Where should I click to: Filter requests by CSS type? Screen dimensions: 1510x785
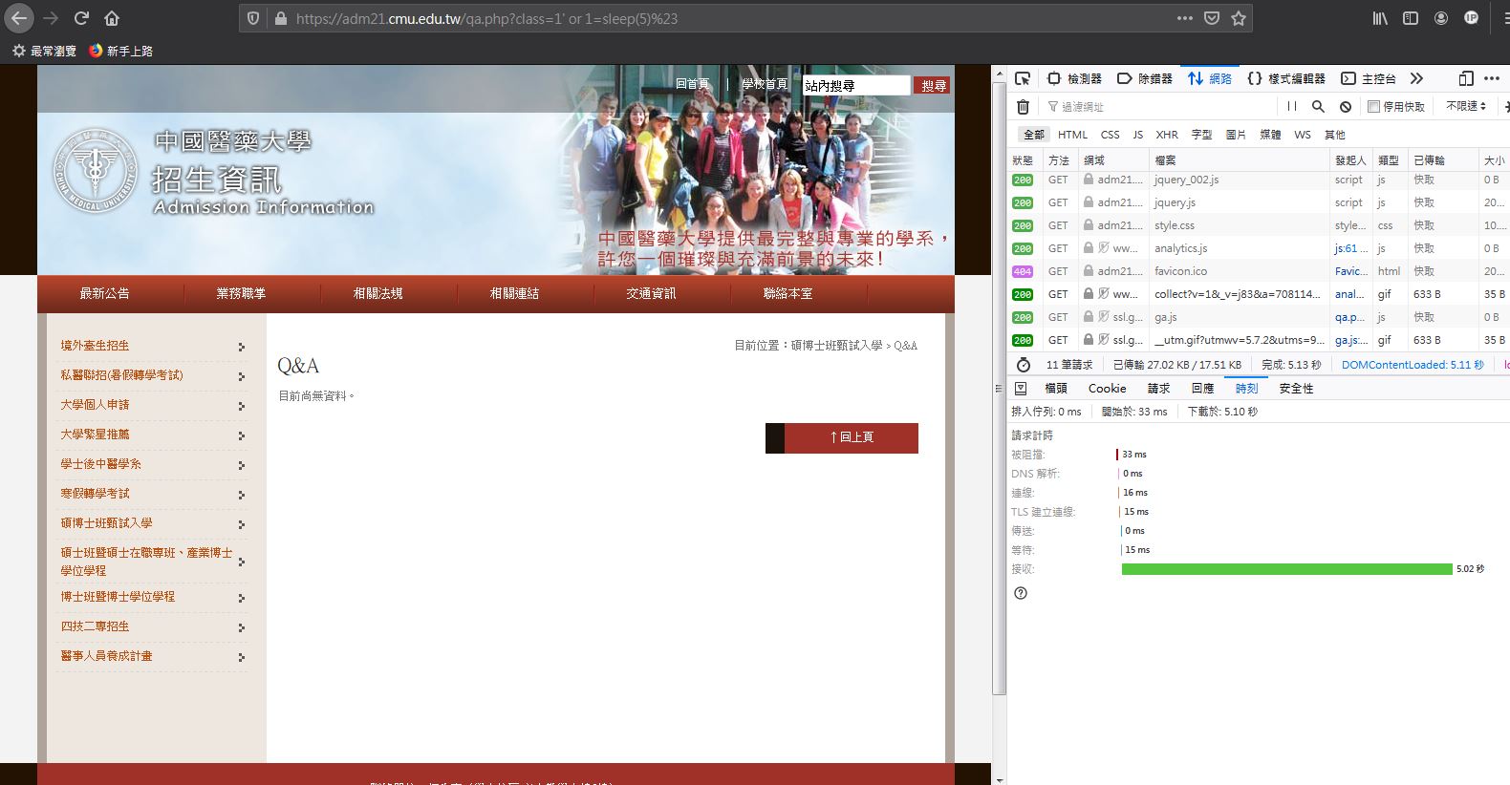tap(1110, 135)
